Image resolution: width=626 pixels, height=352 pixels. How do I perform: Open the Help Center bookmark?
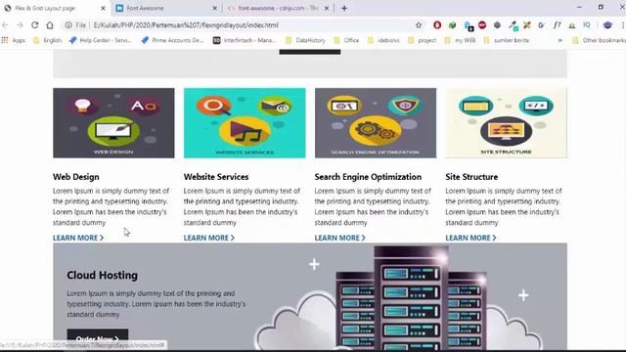point(100,40)
